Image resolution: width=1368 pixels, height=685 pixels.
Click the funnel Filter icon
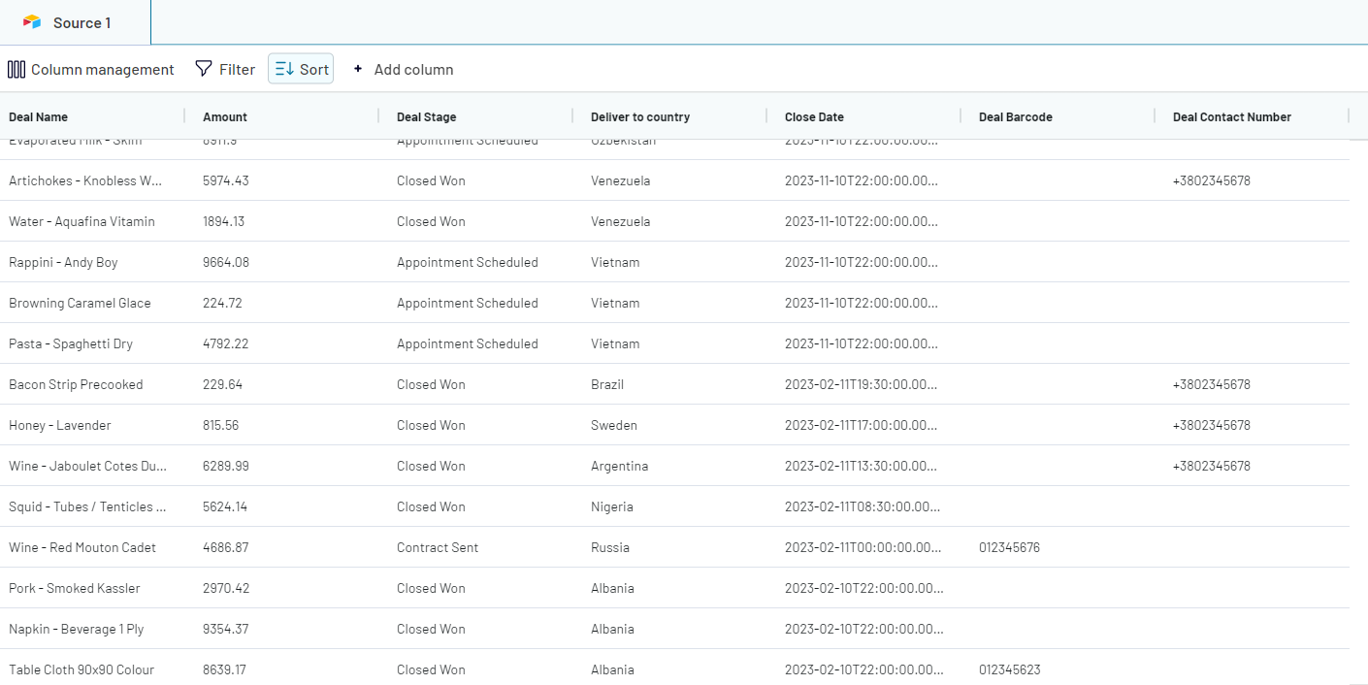204,69
